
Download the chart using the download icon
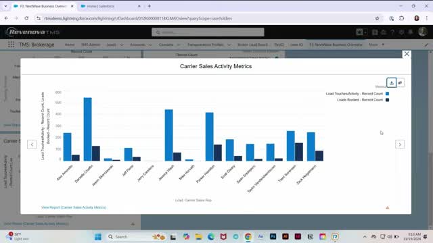(x=391, y=82)
